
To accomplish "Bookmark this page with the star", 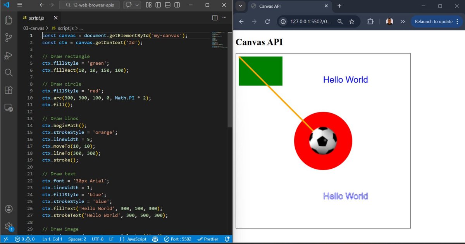I will point(351,22).
